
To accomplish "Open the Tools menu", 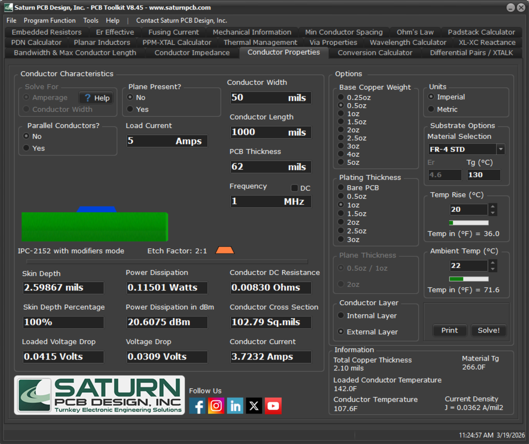I will point(90,21).
